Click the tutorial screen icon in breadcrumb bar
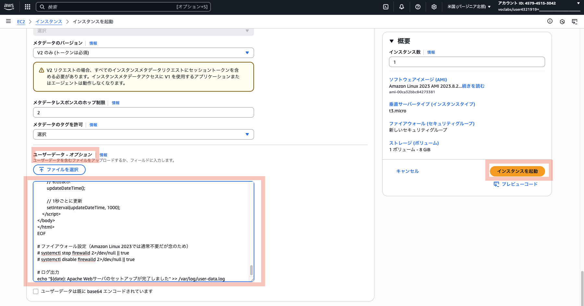The image size is (584, 306). (x=575, y=21)
